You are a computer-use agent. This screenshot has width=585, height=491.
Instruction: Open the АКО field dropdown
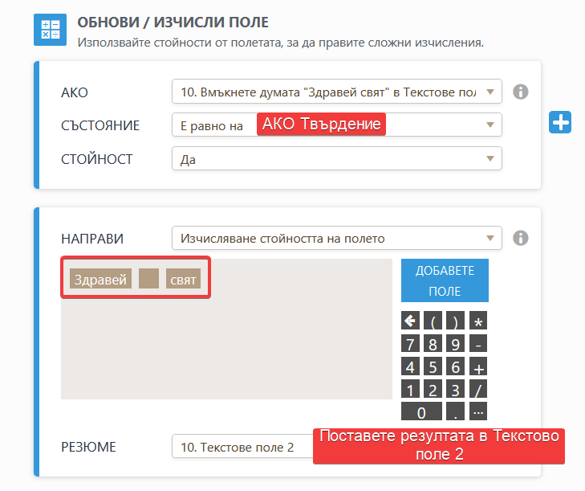point(336,92)
